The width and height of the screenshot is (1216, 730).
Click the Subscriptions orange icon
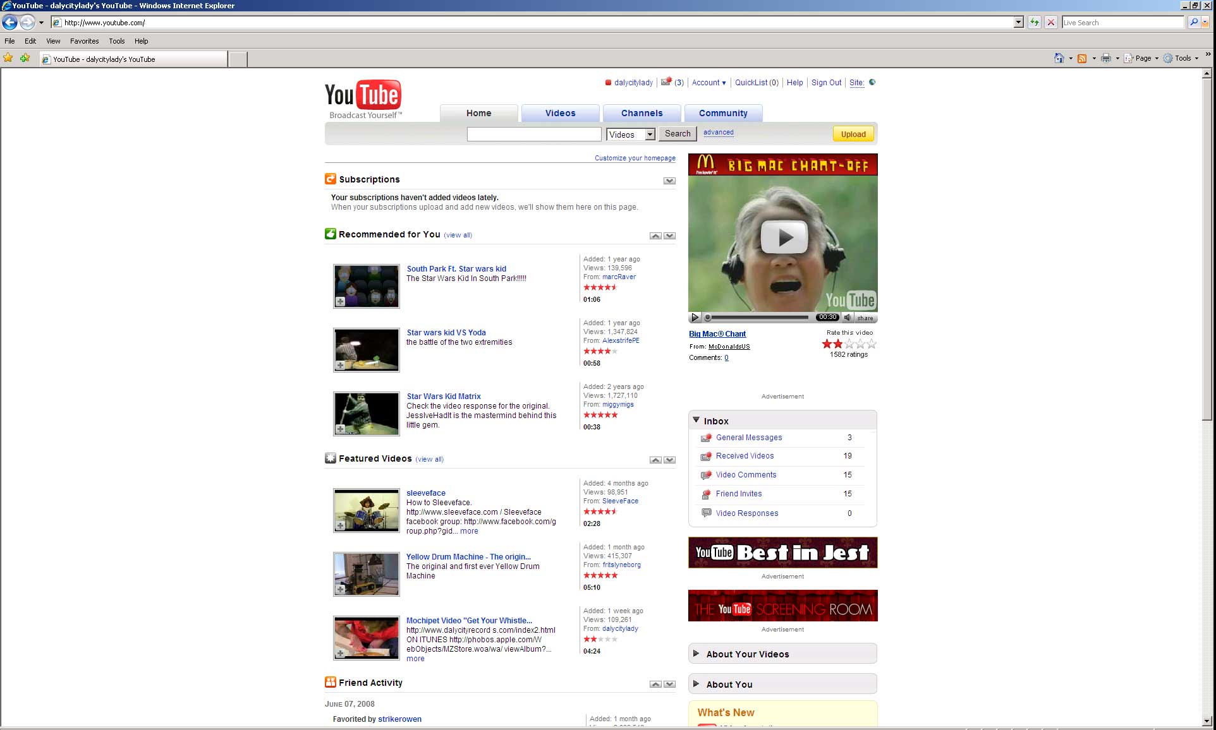click(331, 179)
